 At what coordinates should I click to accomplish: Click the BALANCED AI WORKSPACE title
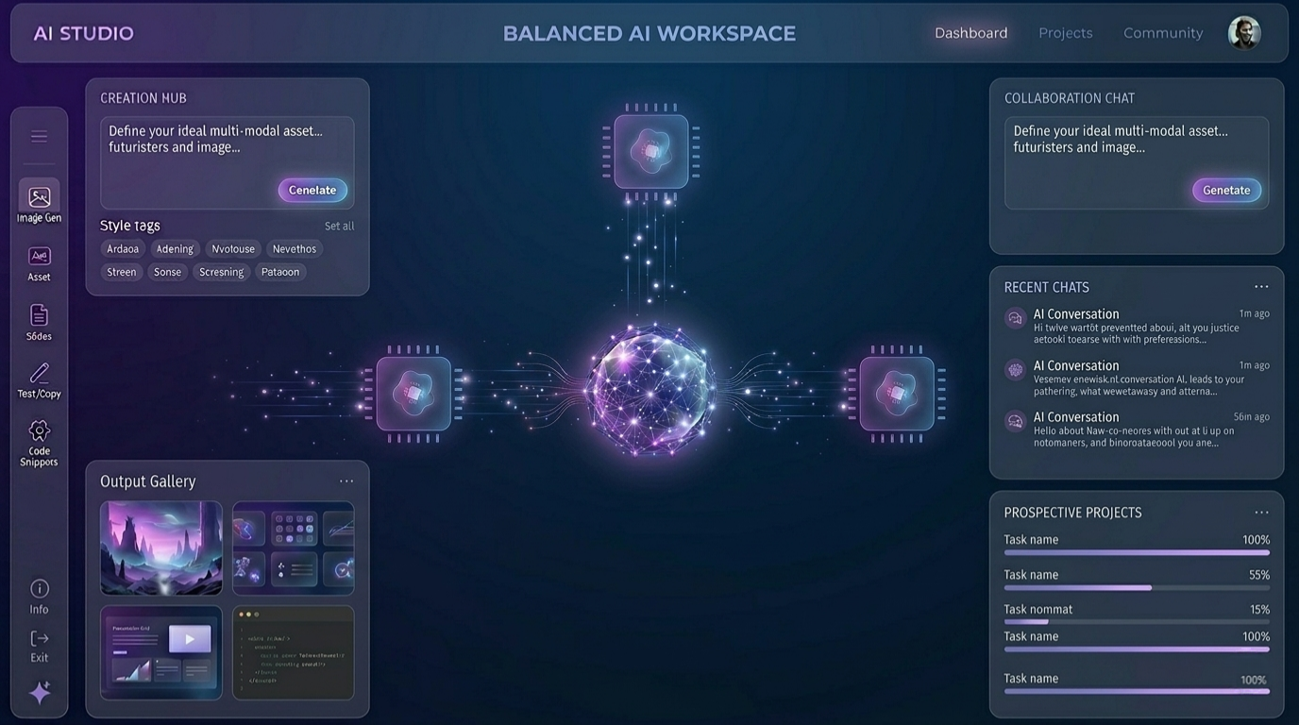tap(649, 33)
